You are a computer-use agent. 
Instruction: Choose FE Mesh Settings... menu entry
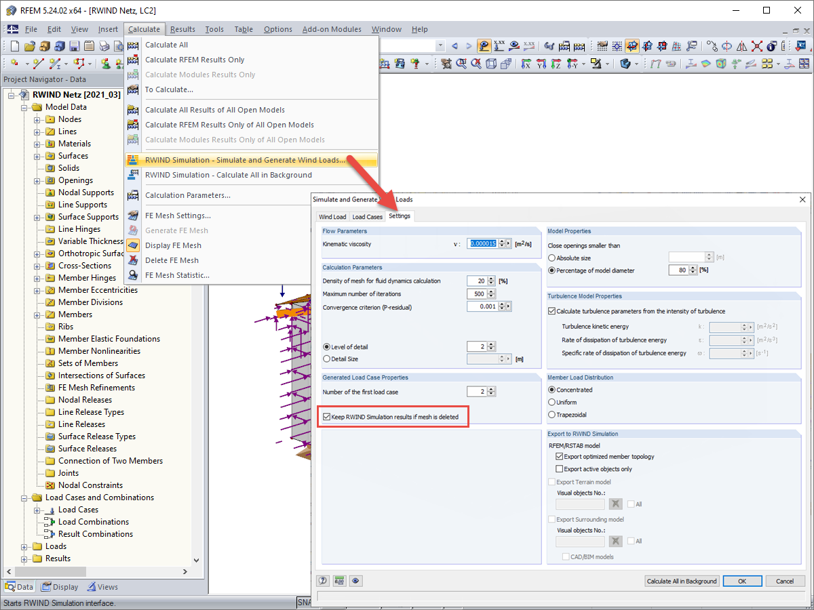pos(178,216)
